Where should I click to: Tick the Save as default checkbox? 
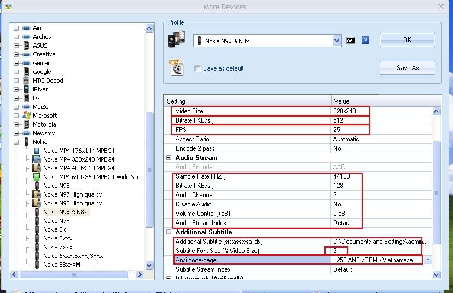tap(198, 68)
